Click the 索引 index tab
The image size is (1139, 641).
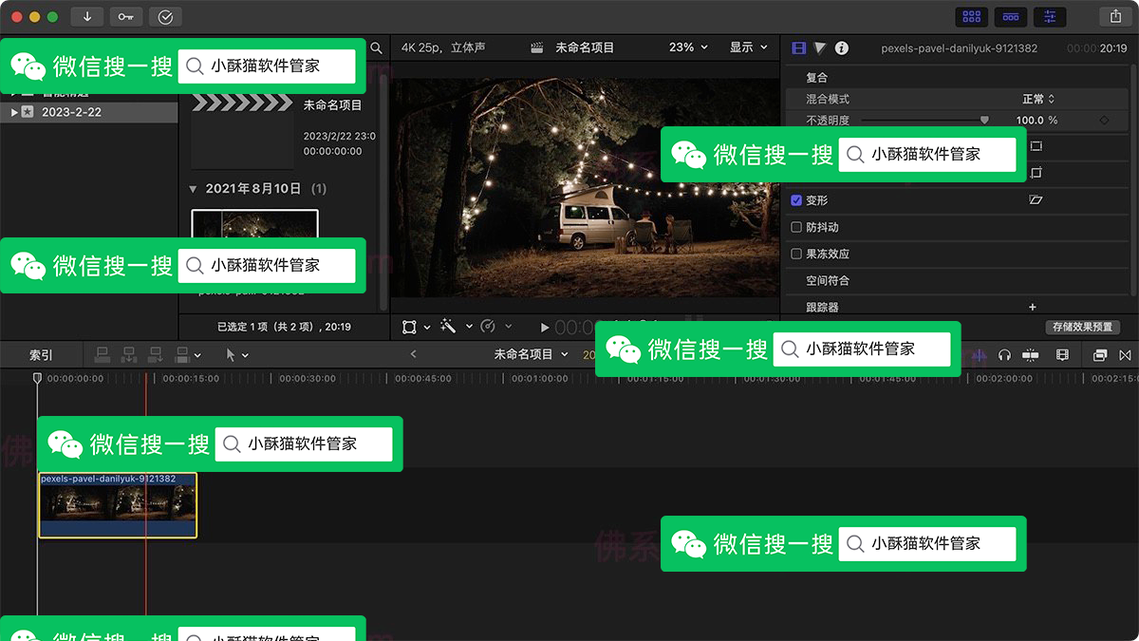(41, 354)
